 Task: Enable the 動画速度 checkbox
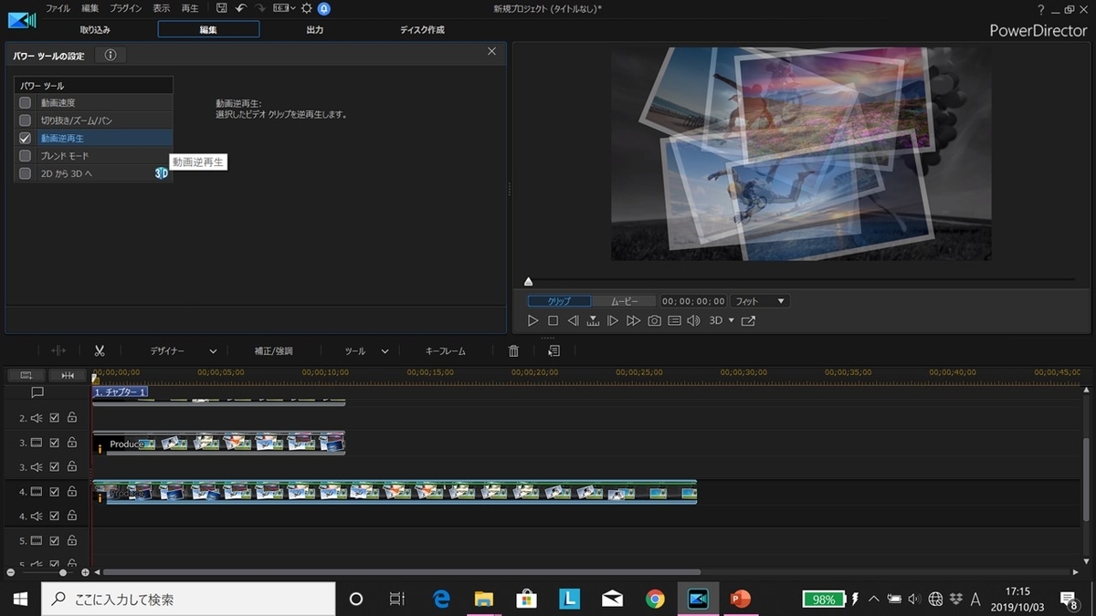[x=26, y=103]
